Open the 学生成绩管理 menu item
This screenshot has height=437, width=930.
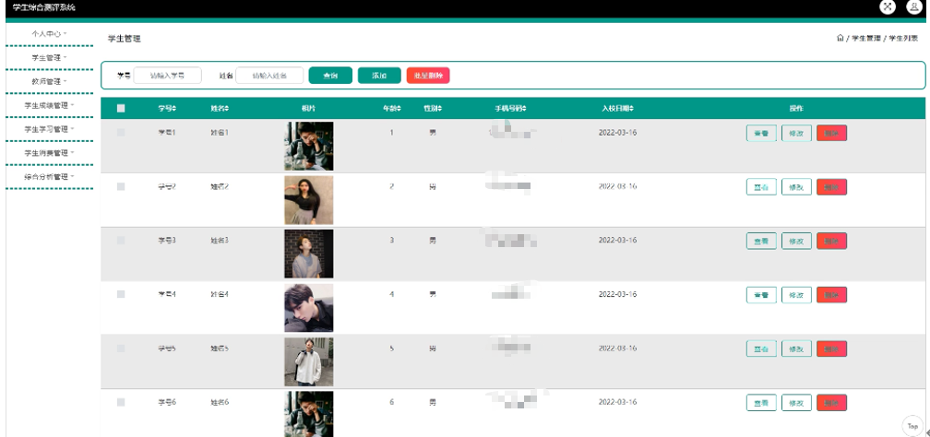[x=49, y=105]
